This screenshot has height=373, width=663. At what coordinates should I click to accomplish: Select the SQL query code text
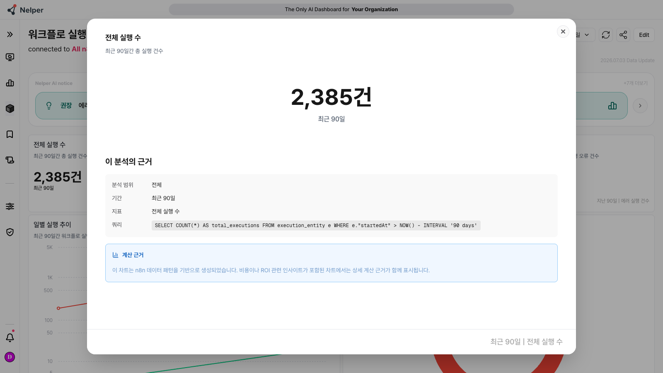pyautogui.click(x=316, y=225)
